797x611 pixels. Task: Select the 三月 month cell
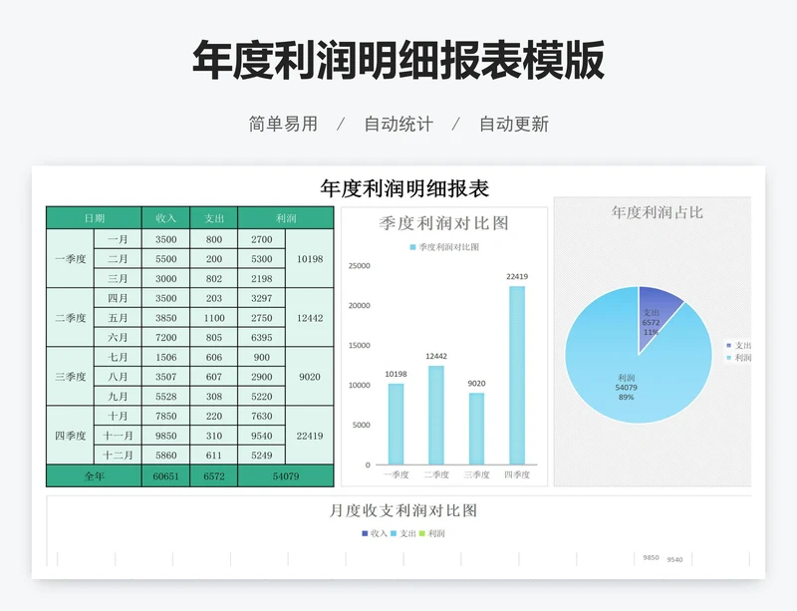[118, 279]
